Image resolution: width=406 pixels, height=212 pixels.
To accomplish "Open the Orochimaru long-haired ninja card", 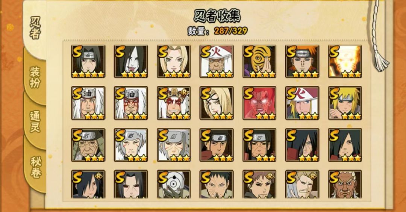I will 131,62.
